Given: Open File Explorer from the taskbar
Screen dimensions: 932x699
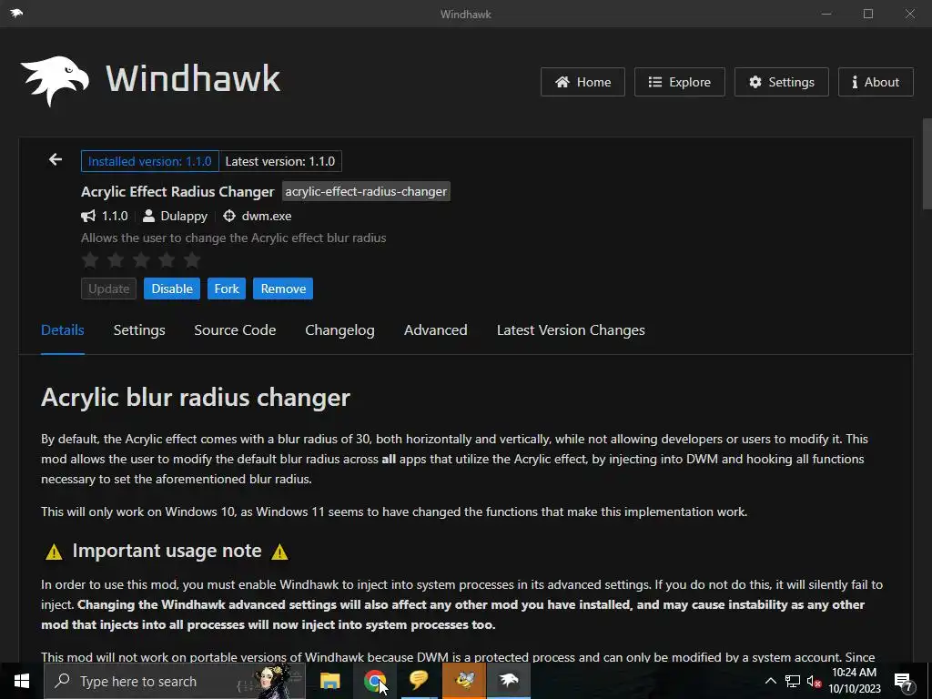Looking at the screenshot, I should click(329, 681).
